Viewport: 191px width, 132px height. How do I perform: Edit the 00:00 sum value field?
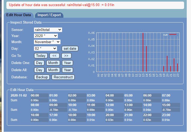39,100
